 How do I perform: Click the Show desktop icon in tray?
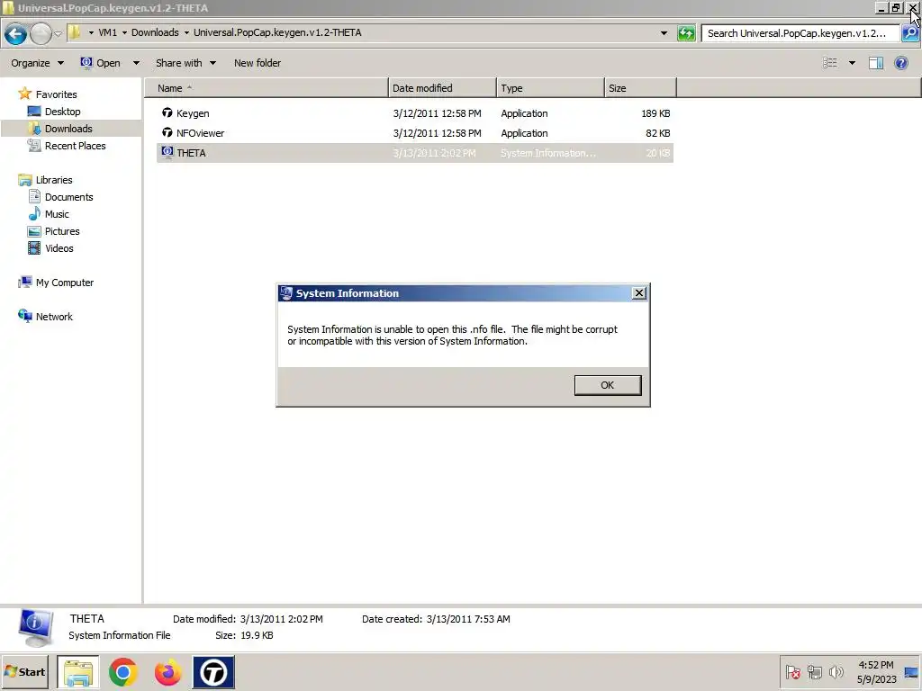coord(911,671)
